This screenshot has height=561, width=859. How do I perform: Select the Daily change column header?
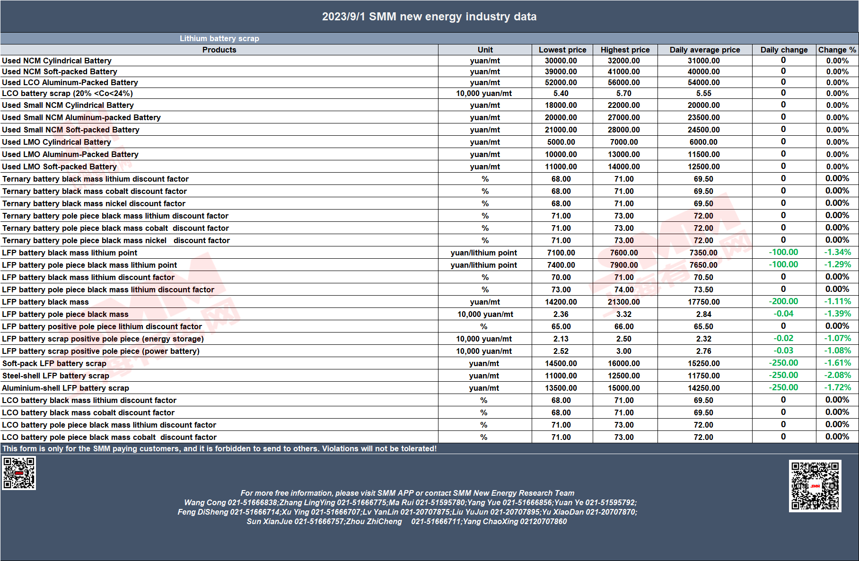[x=784, y=50]
